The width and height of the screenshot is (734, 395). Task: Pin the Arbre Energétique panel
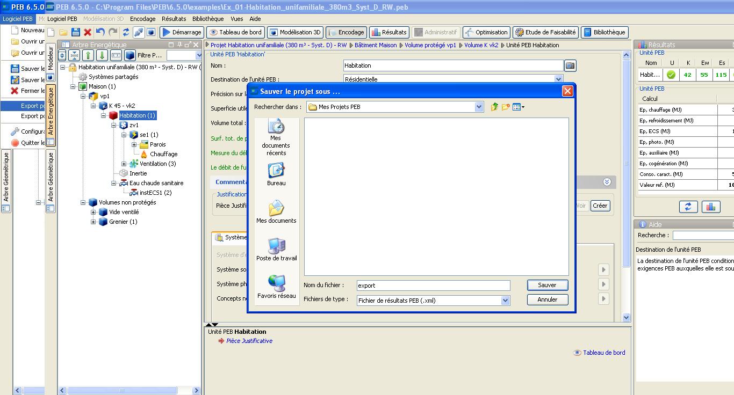click(x=179, y=45)
